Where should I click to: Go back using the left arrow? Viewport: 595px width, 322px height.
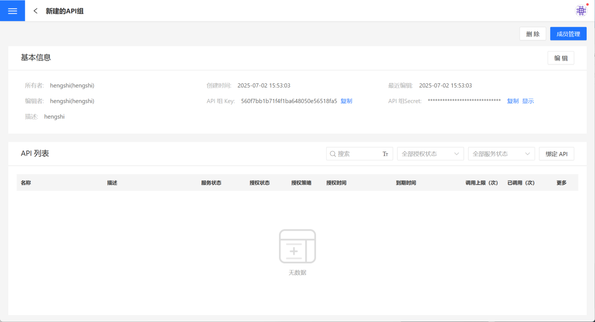pyautogui.click(x=36, y=11)
